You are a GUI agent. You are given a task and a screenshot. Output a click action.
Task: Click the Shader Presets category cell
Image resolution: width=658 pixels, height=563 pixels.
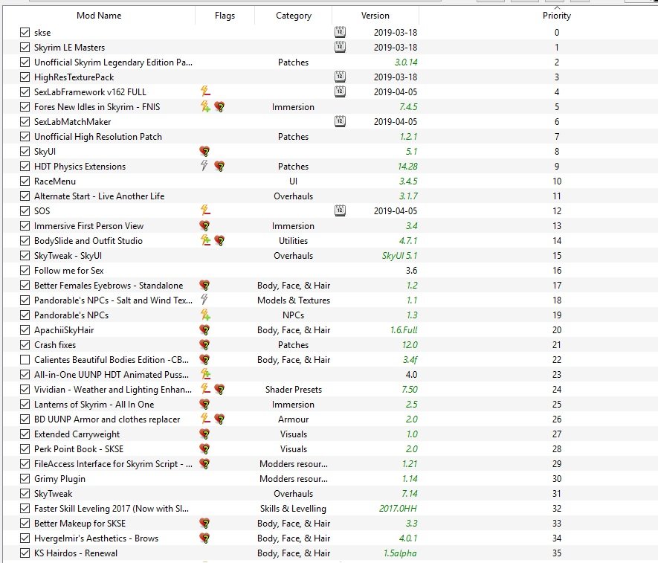tap(294, 390)
